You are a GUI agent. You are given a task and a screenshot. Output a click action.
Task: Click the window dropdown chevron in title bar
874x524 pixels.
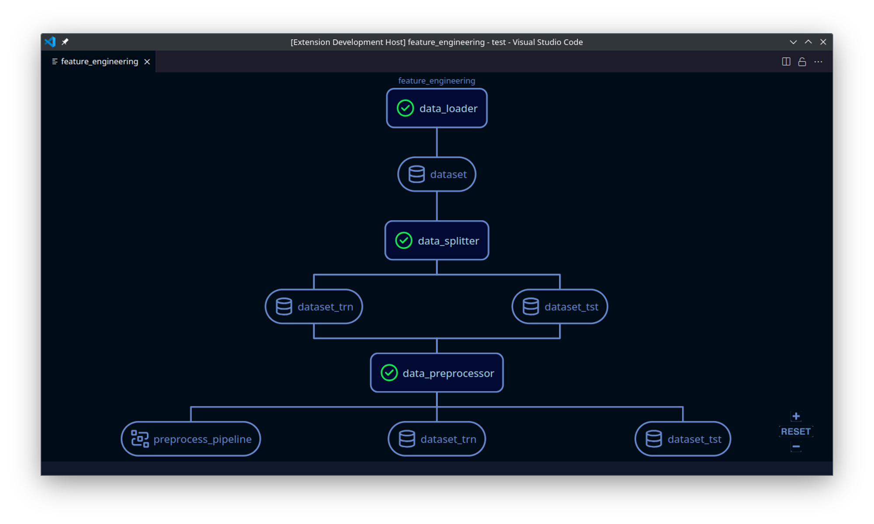tap(793, 42)
